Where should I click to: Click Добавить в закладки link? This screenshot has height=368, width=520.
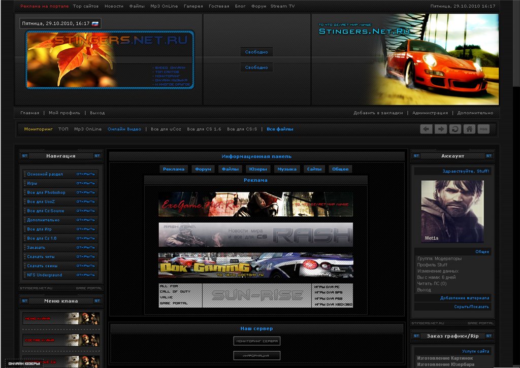[378, 113]
